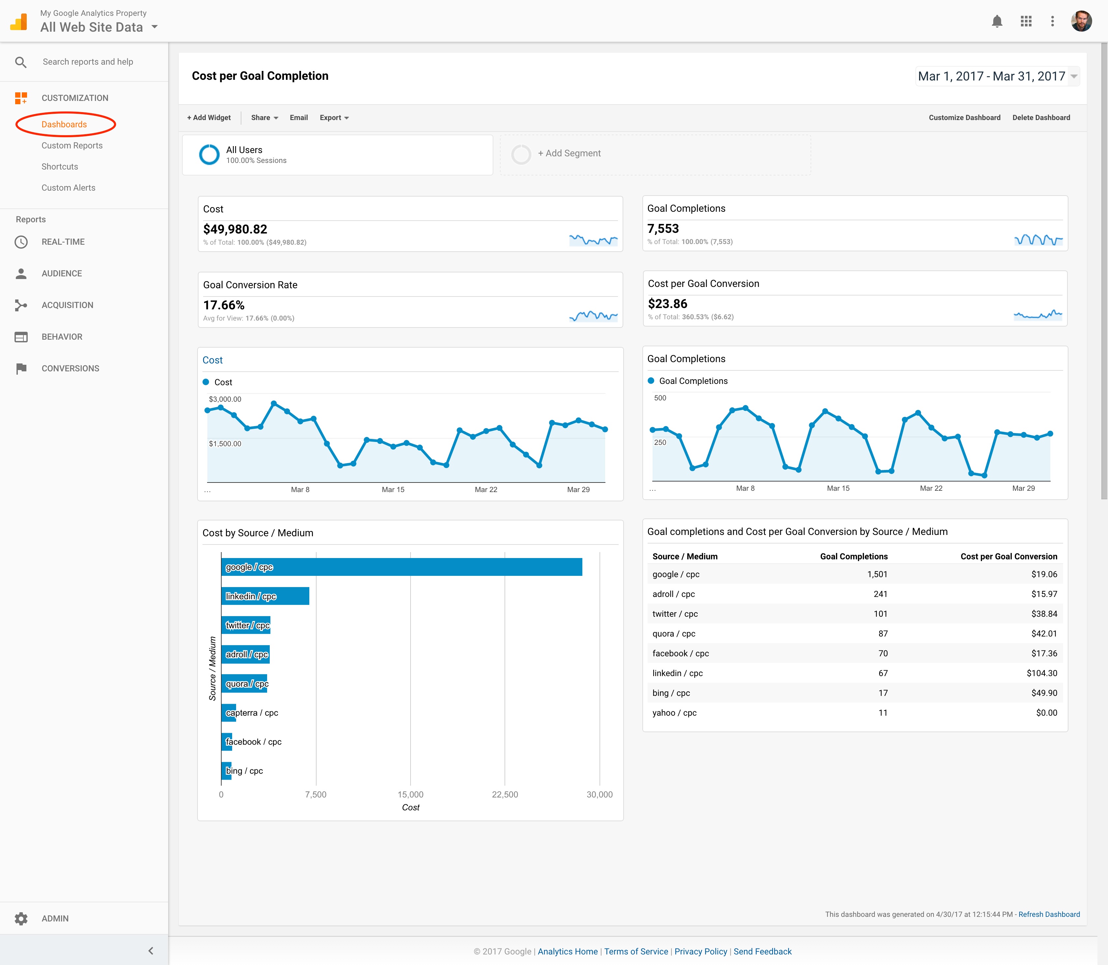Click the Google Analytics logo

click(x=19, y=21)
